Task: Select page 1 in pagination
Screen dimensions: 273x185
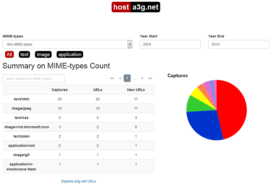Action: coord(127,78)
